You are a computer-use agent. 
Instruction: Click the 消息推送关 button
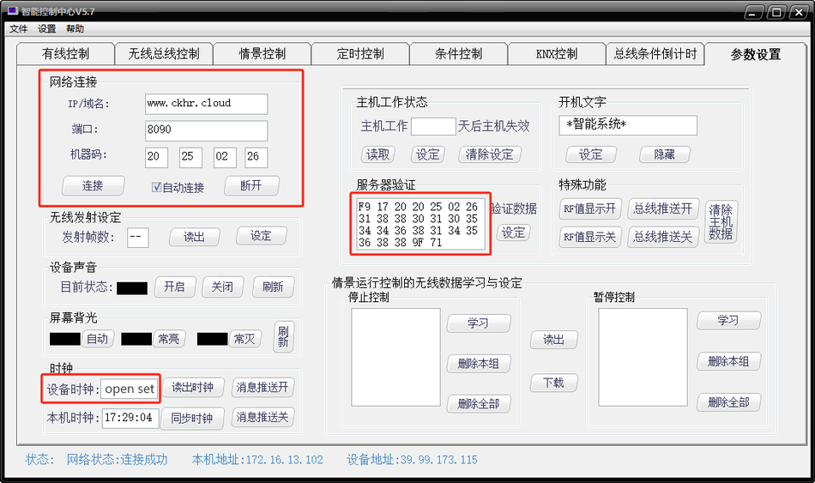[x=263, y=417]
